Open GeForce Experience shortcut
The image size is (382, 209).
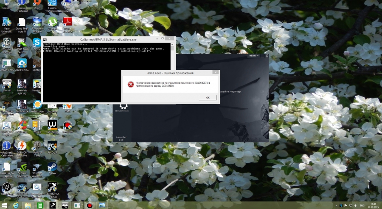coord(22,170)
